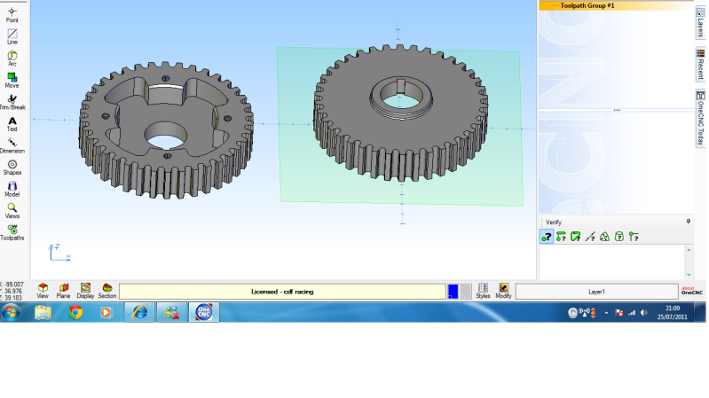
Task: Open the Styles settings
Action: [483, 291]
